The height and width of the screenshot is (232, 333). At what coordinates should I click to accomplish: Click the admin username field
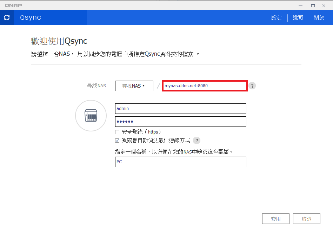[180, 108]
